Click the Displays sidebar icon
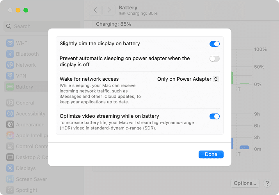The height and width of the screenshot is (195, 279). (10, 168)
